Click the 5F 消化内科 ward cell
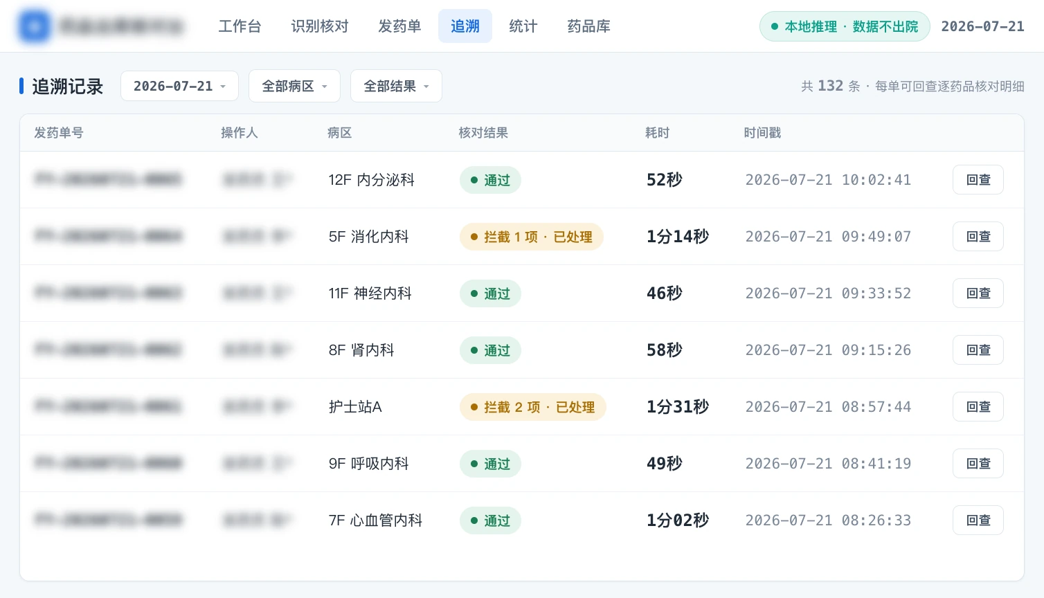The height and width of the screenshot is (598, 1044). click(x=368, y=237)
